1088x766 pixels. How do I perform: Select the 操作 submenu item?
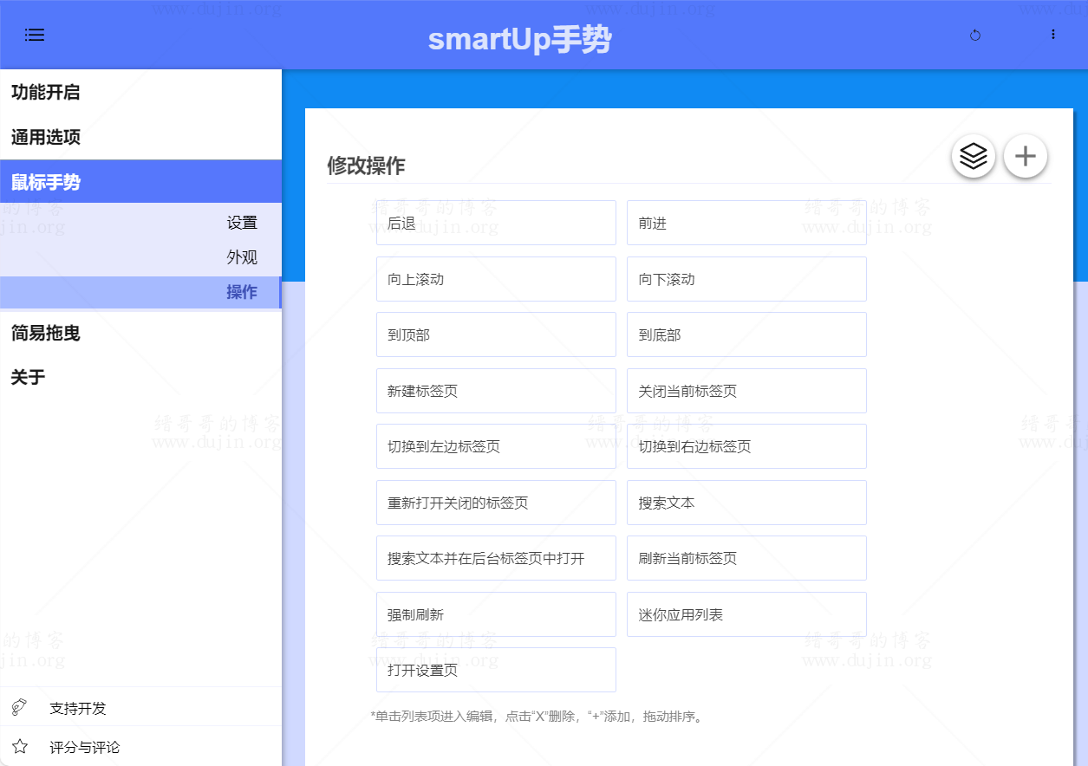(140, 292)
